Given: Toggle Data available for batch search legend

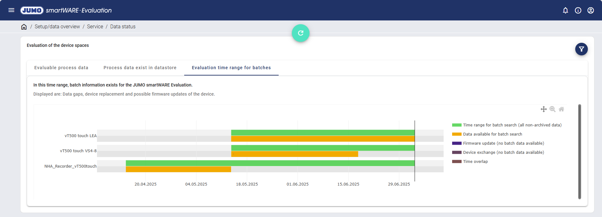Looking at the screenshot, I should [492, 134].
